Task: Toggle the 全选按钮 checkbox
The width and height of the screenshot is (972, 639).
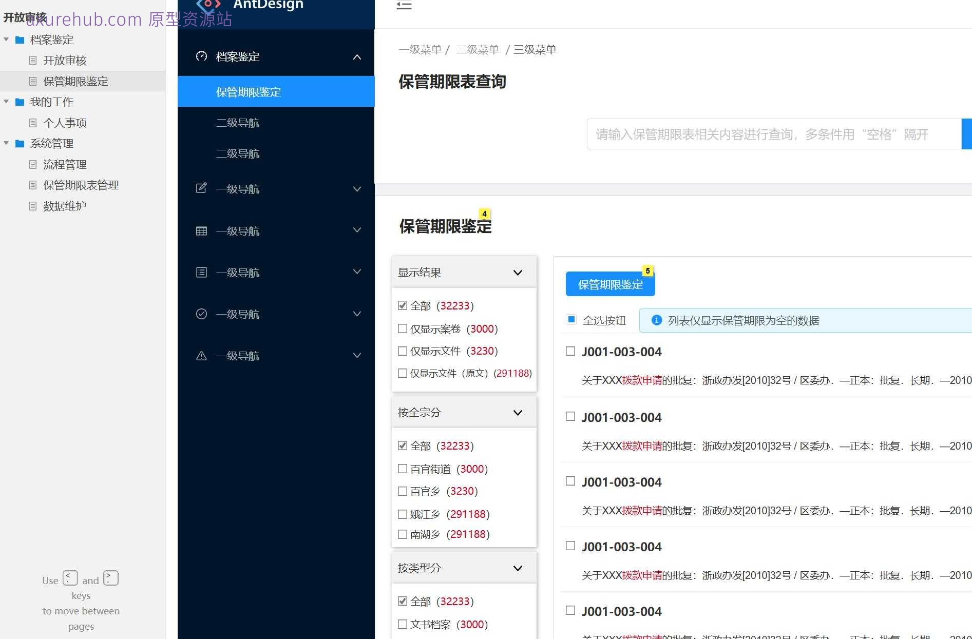Action: (x=570, y=319)
